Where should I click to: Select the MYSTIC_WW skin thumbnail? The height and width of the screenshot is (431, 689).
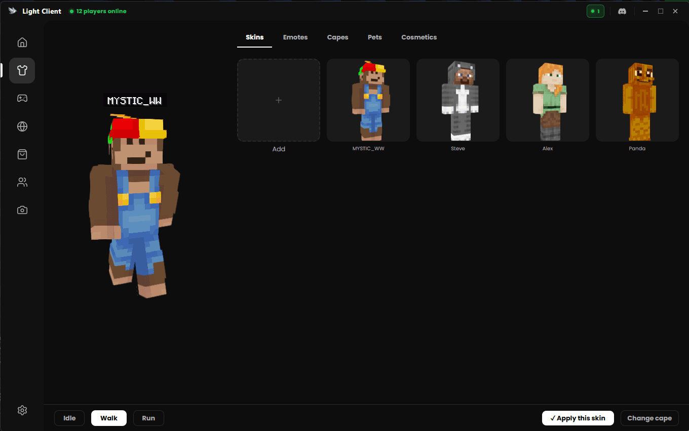tap(368, 100)
